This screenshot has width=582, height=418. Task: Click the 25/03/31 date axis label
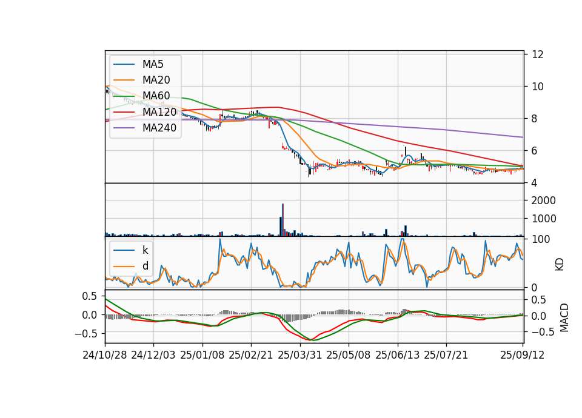[300, 355]
